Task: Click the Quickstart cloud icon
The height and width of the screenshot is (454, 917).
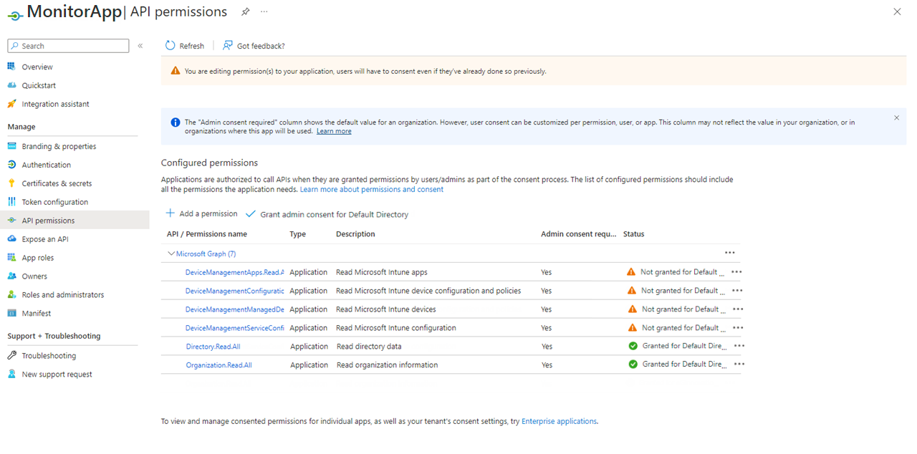Action: click(x=11, y=85)
